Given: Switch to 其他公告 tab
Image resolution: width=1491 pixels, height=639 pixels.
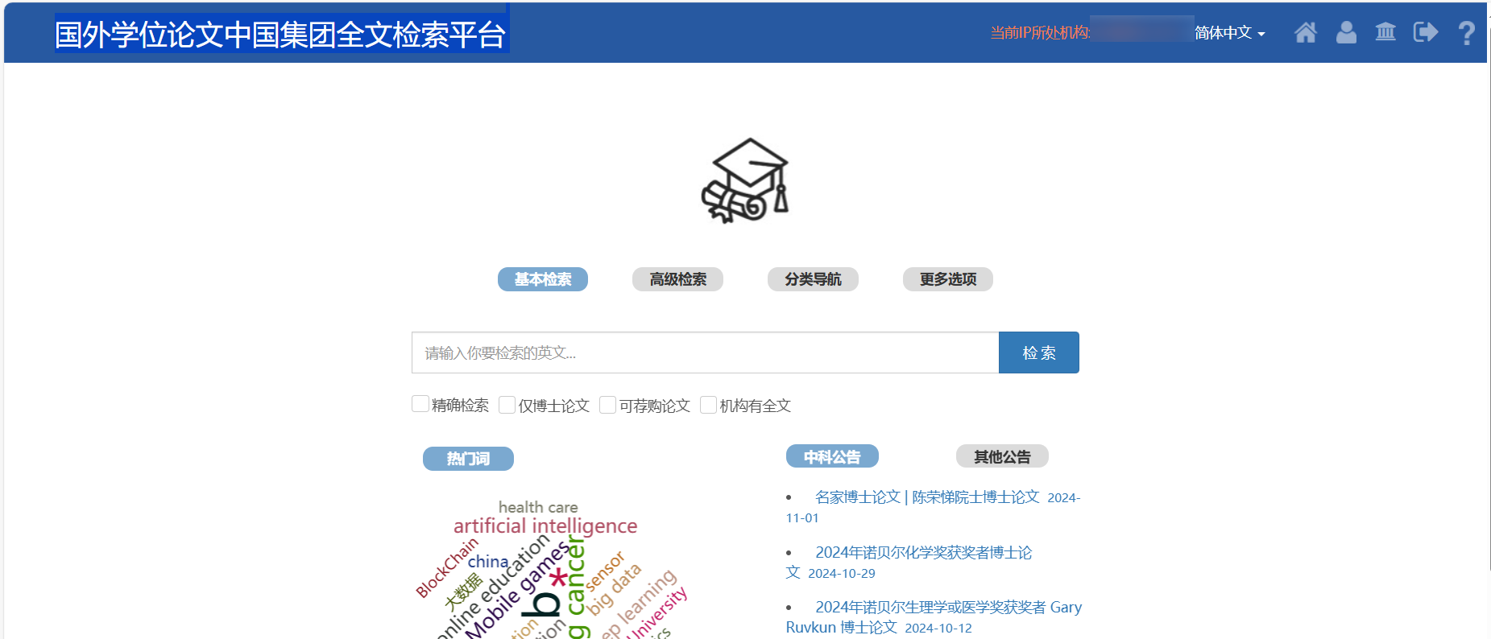Looking at the screenshot, I should [x=1002, y=456].
